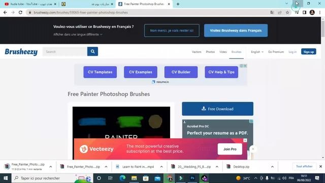Open notification center icon in taskbar
This screenshot has width=325, height=183.
click(317, 178)
